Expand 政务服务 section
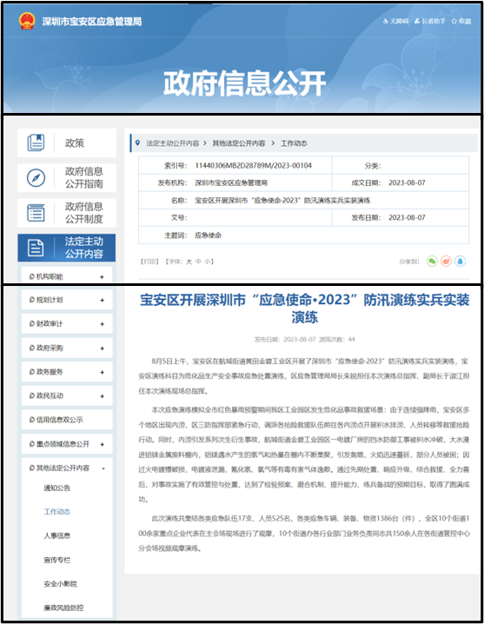This screenshot has width=484, height=624. coord(102,372)
